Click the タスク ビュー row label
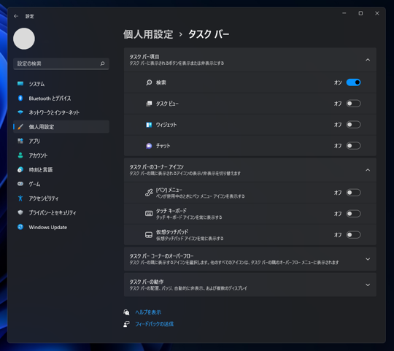The image size is (394, 351). click(x=167, y=104)
